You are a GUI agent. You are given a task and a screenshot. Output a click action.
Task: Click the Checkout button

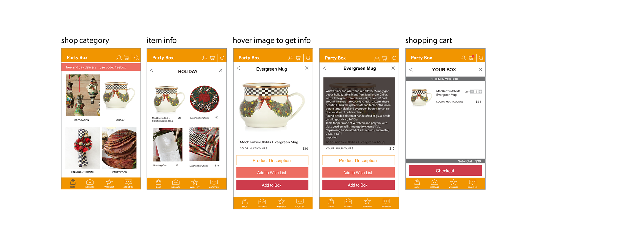[445, 171]
